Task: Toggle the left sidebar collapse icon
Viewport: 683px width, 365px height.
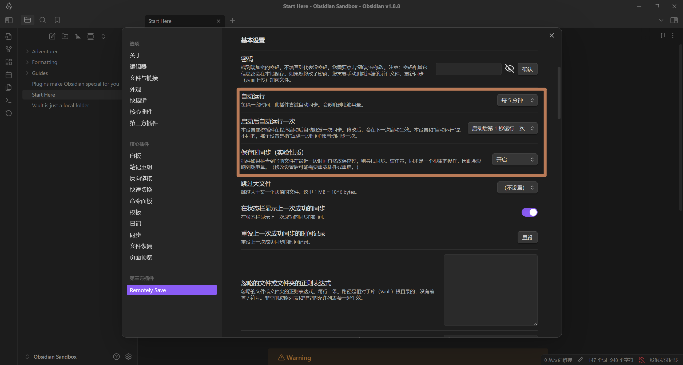Action: pos(9,20)
